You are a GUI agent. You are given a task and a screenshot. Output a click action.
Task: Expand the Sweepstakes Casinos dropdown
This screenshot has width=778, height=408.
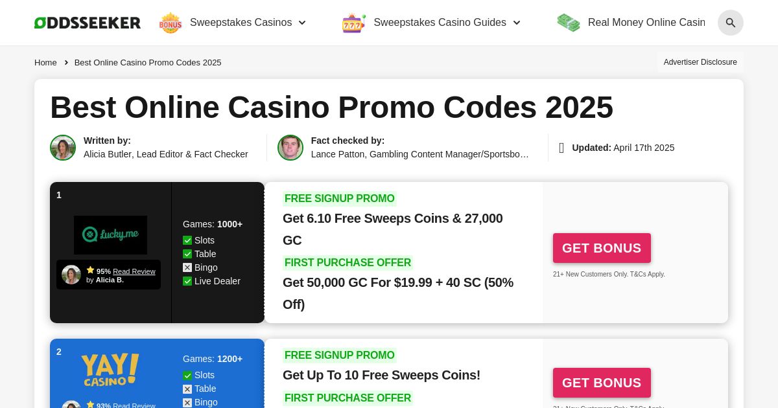coord(302,23)
